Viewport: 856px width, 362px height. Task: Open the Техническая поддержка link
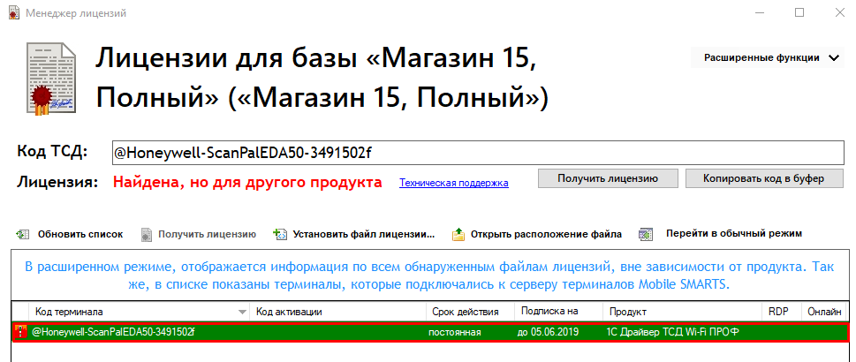[x=453, y=184]
